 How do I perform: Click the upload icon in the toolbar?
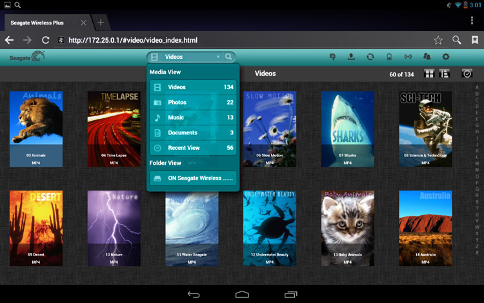pos(351,57)
